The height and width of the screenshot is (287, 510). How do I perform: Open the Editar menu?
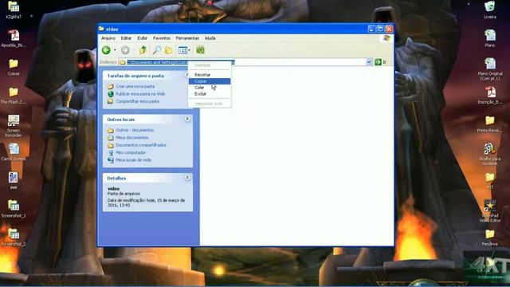pos(126,38)
